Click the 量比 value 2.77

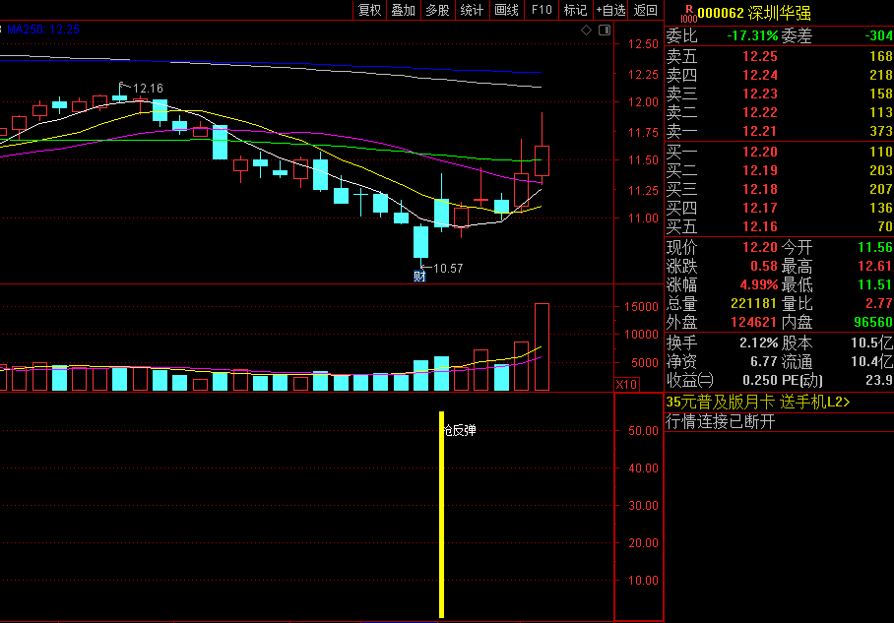click(x=878, y=303)
